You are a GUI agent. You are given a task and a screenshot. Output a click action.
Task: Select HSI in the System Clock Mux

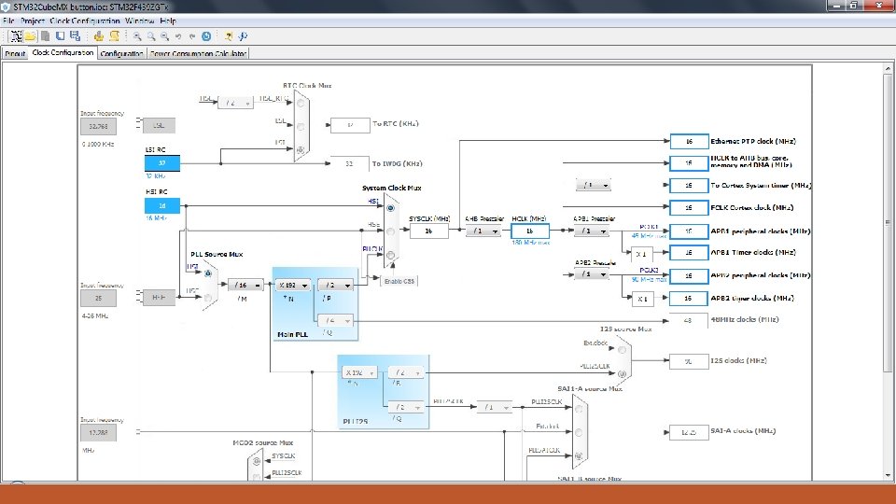[391, 208]
